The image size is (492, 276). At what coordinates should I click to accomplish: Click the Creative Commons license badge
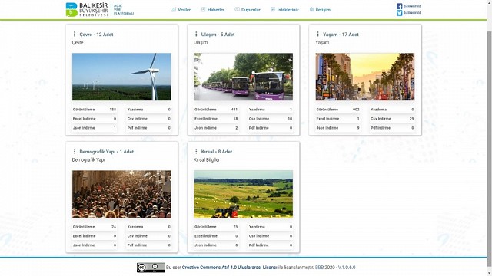[x=151, y=268]
